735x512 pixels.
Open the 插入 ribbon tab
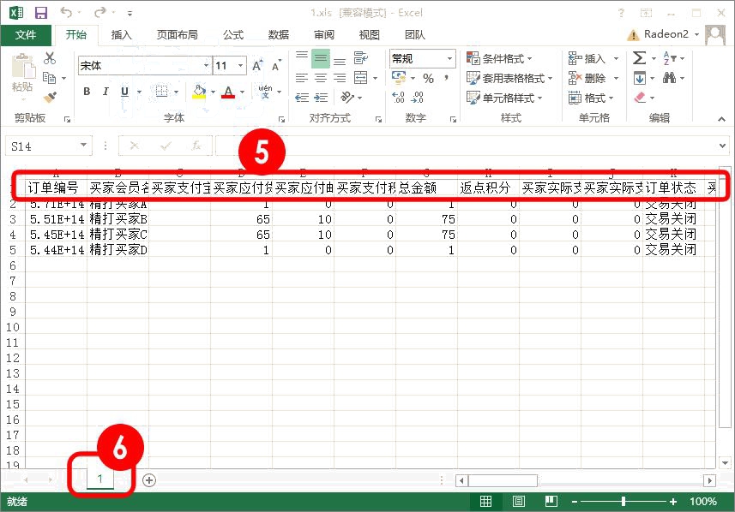pyautogui.click(x=122, y=35)
